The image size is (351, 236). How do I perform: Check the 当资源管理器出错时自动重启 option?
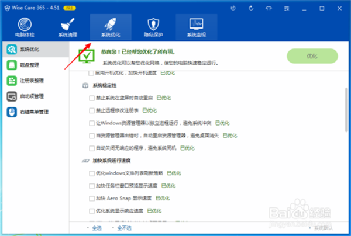[92, 136]
